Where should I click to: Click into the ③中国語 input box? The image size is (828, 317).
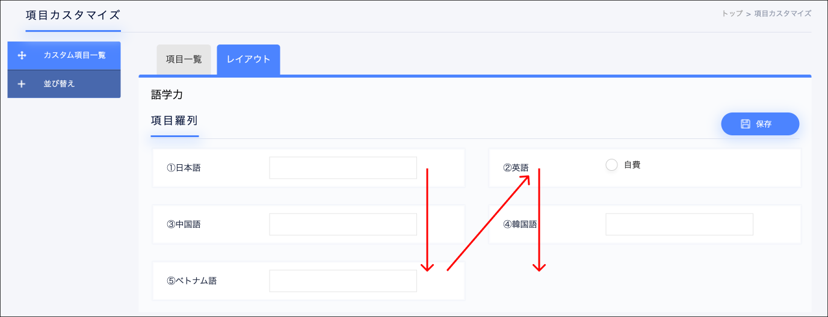coord(342,224)
